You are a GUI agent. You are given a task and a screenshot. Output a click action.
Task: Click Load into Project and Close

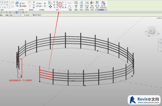pos(103,5)
